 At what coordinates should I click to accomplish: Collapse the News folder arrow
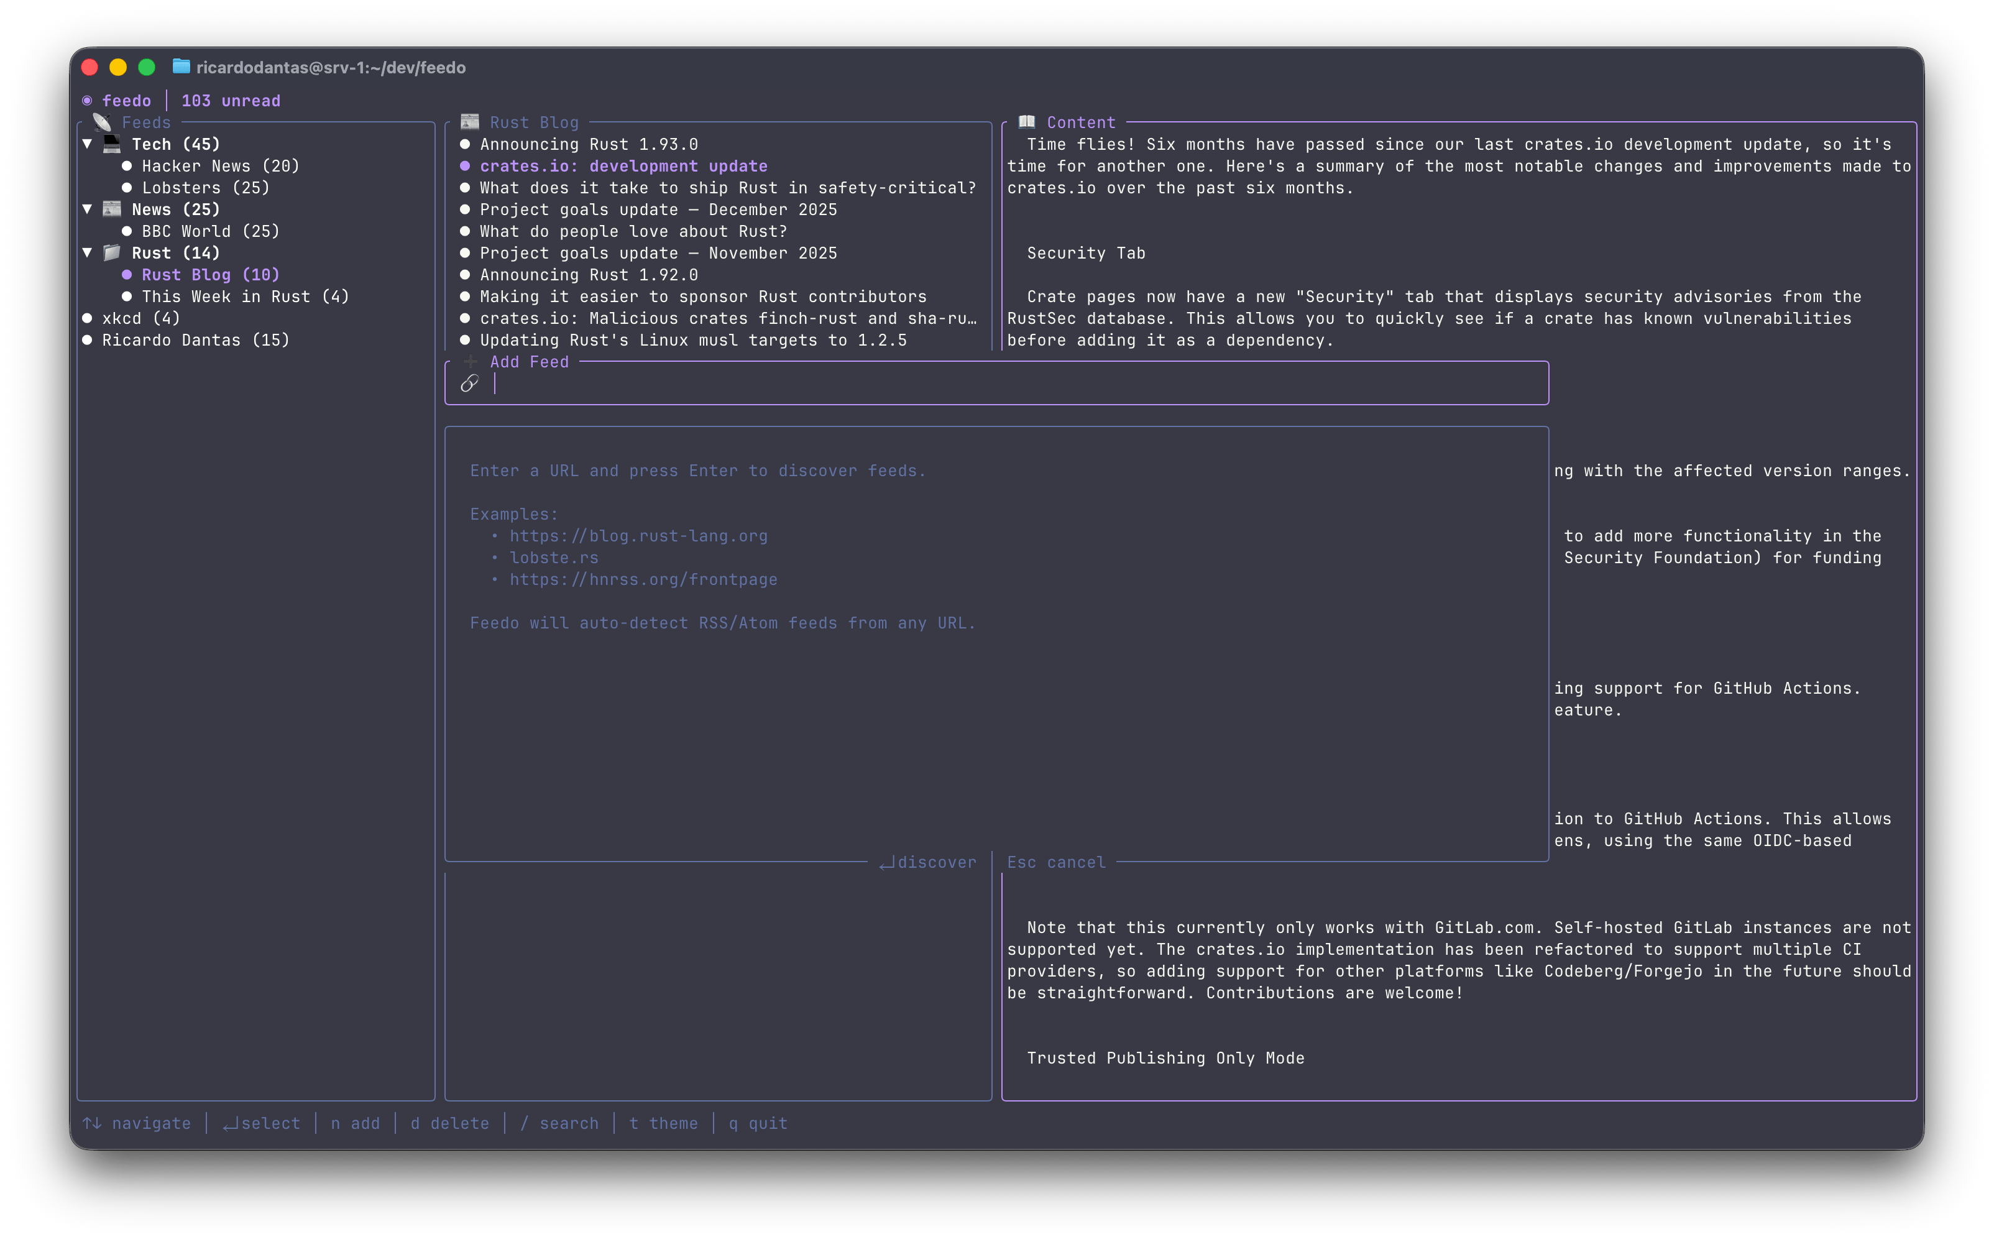87,209
